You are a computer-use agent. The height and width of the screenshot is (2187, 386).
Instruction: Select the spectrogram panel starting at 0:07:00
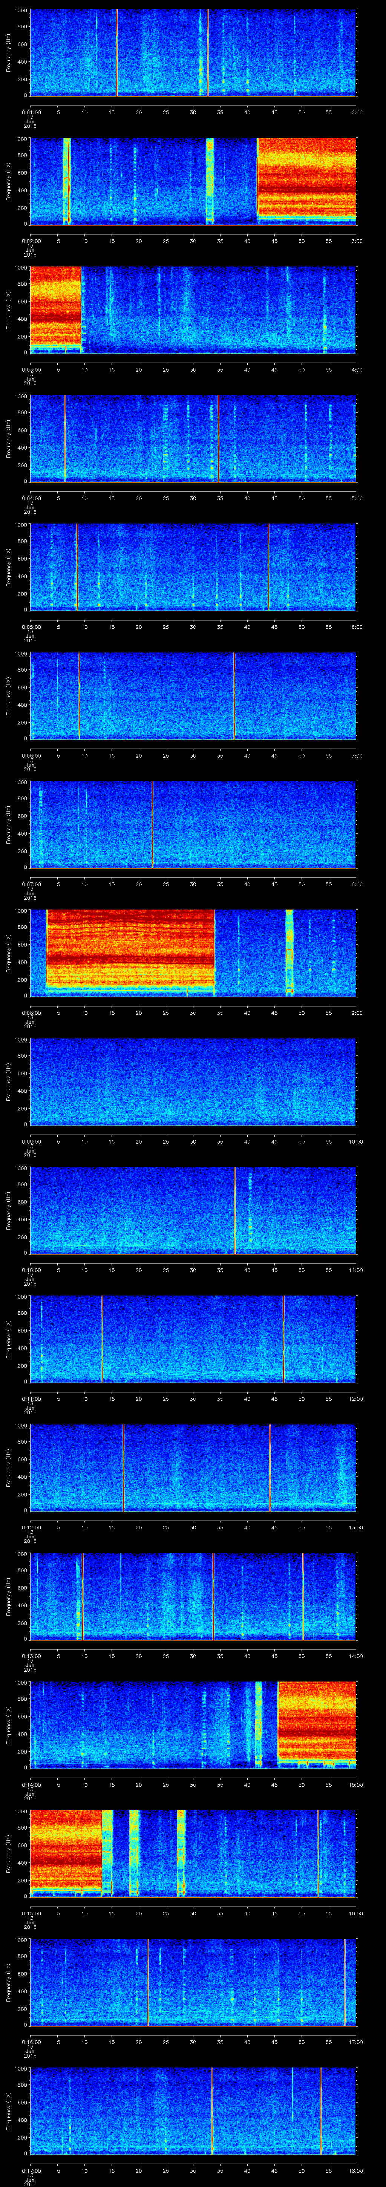[x=193, y=824]
